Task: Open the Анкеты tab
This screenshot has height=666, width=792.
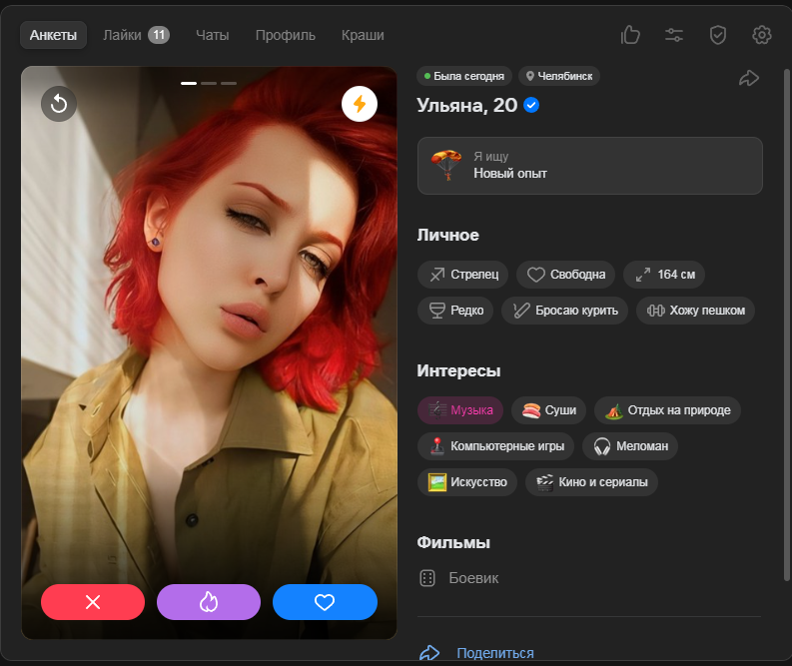Action: 53,35
